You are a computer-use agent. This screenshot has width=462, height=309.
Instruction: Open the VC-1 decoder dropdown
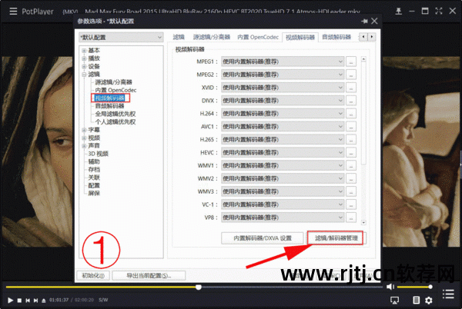[283, 204]
